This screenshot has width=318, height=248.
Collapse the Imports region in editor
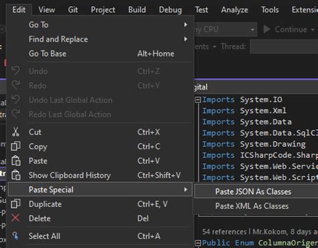(198, 99)
